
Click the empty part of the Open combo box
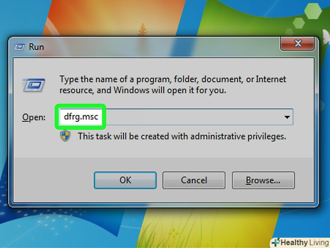[194, 117]
